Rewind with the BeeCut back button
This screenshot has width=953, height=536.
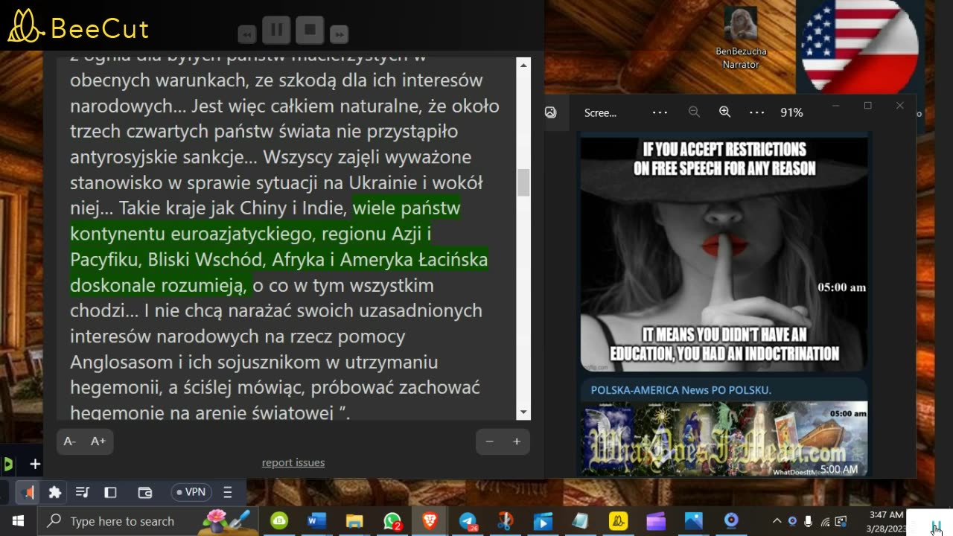coord(247,34)
